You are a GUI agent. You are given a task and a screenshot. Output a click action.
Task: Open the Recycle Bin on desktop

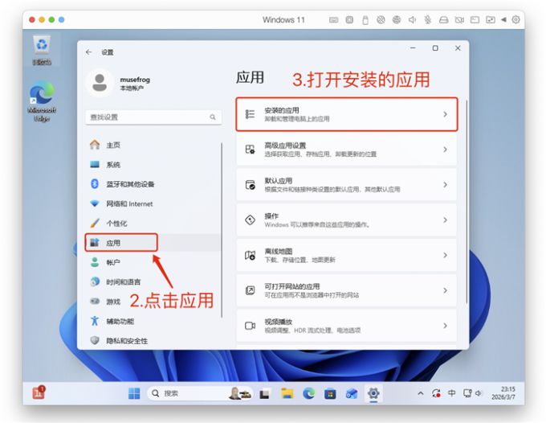click(x=42, y=50)
